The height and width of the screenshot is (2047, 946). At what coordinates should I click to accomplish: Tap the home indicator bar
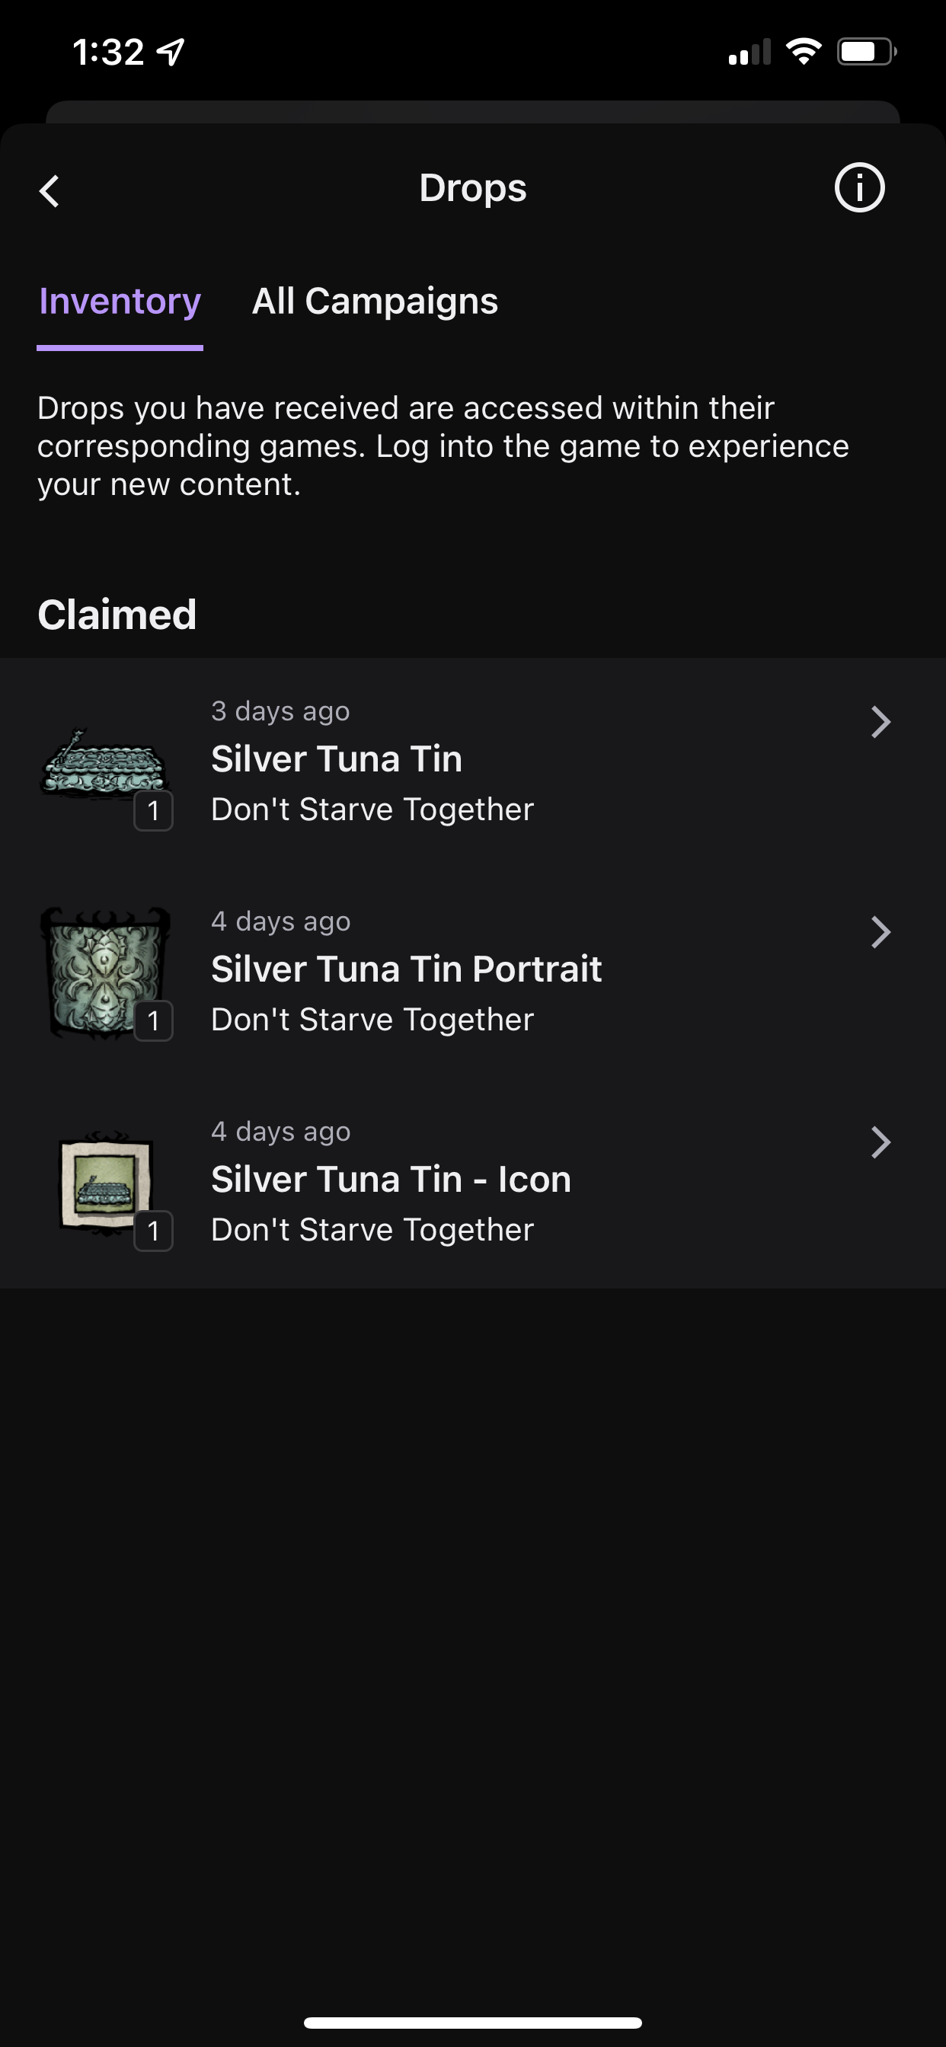pos(473,2023)
